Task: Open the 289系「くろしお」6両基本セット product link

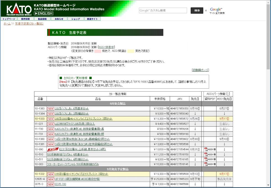Action: [71, 109]
